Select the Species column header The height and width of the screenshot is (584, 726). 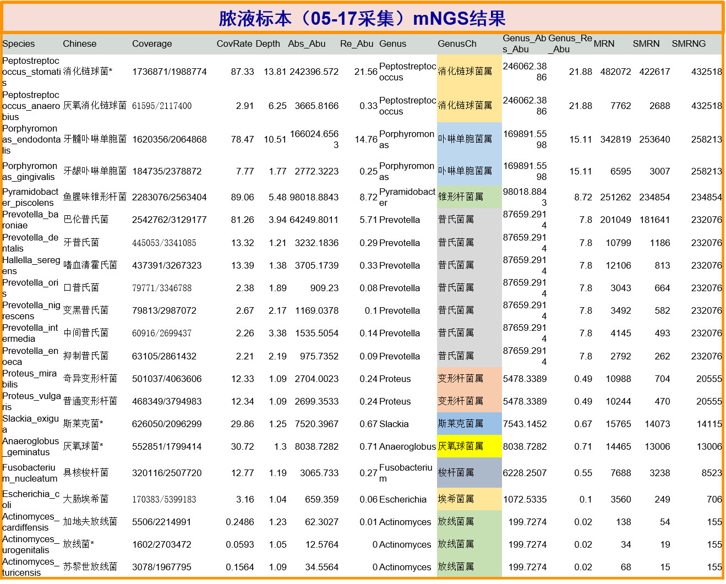click(x=19, y=43)
